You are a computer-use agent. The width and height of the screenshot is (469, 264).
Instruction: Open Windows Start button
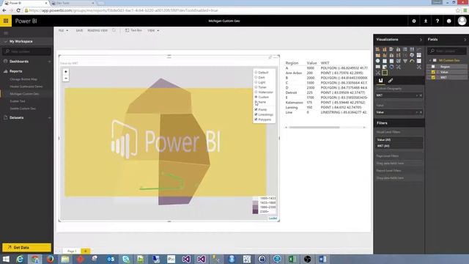pyautogui.click(x=6, y=259)
